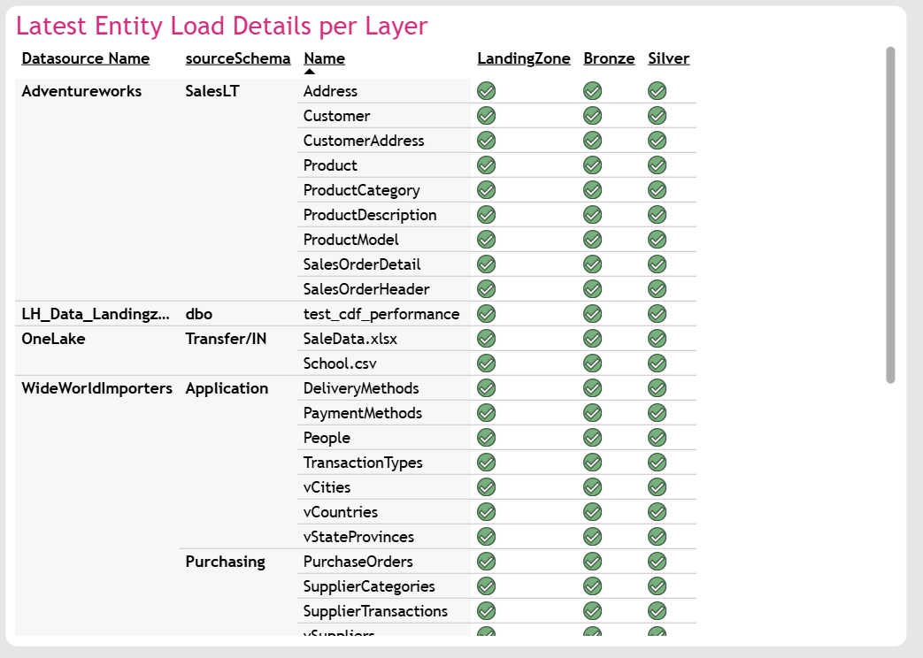Click Bronze checkmark for SalesOrderDetail
The height and width of the screenshot is (658, 923).
(592, 264)
